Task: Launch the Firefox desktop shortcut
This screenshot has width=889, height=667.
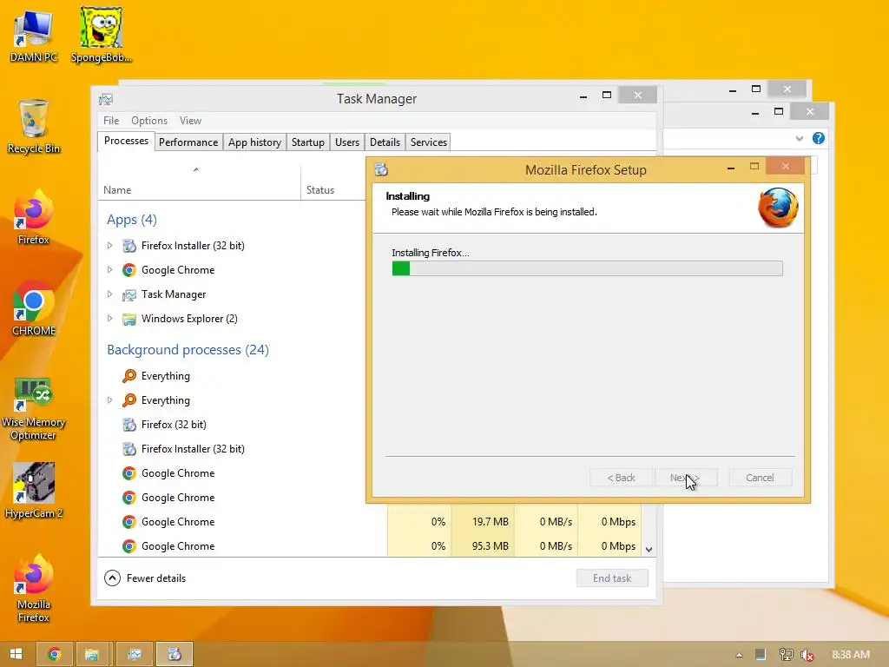Action: point(34,217)
